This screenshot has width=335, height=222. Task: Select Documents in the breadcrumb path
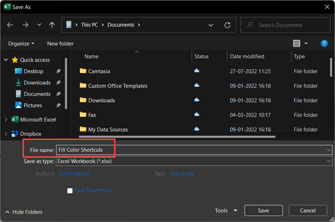coord(121,25)
